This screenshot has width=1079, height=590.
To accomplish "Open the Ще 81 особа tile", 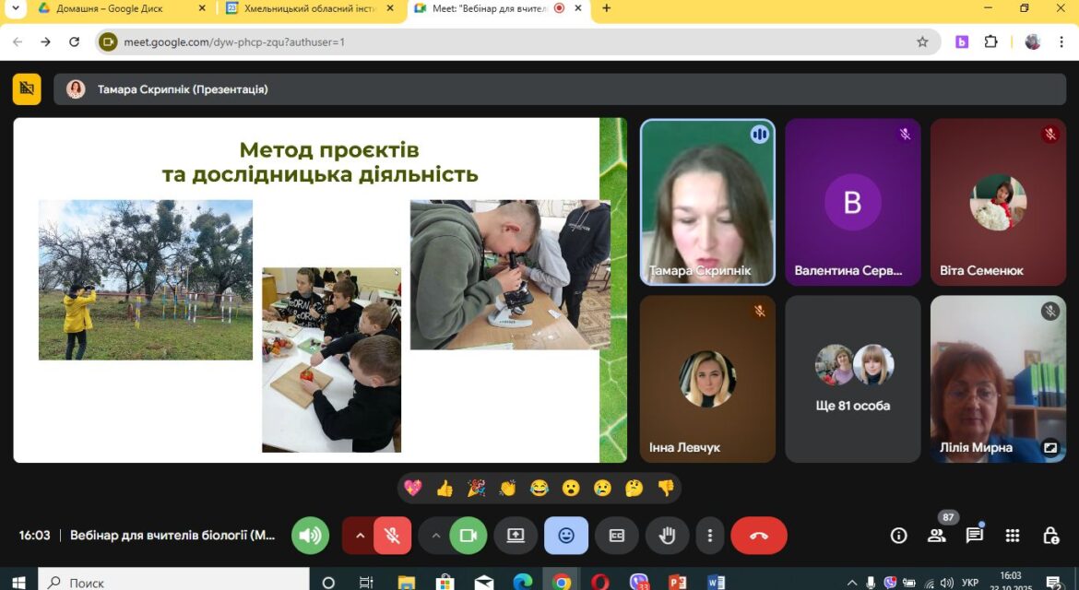I will pyautogui.click(x=853, y=379).
